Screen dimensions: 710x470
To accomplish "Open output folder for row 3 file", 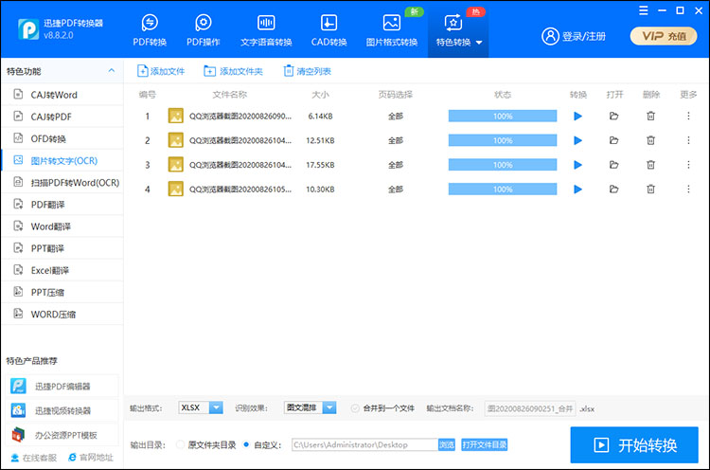I will [614, 165].
